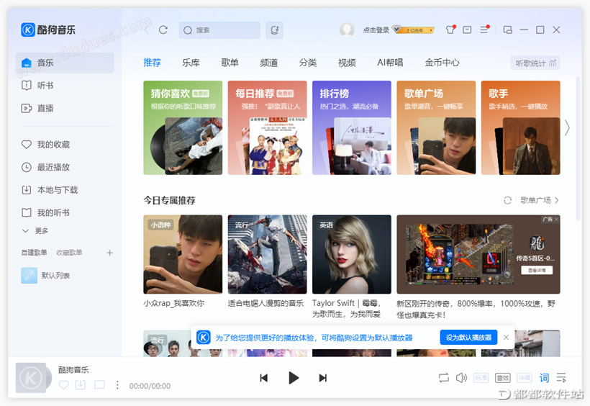Click 设为默认播放器 button

pyautogui.click(x=468, y=338)
